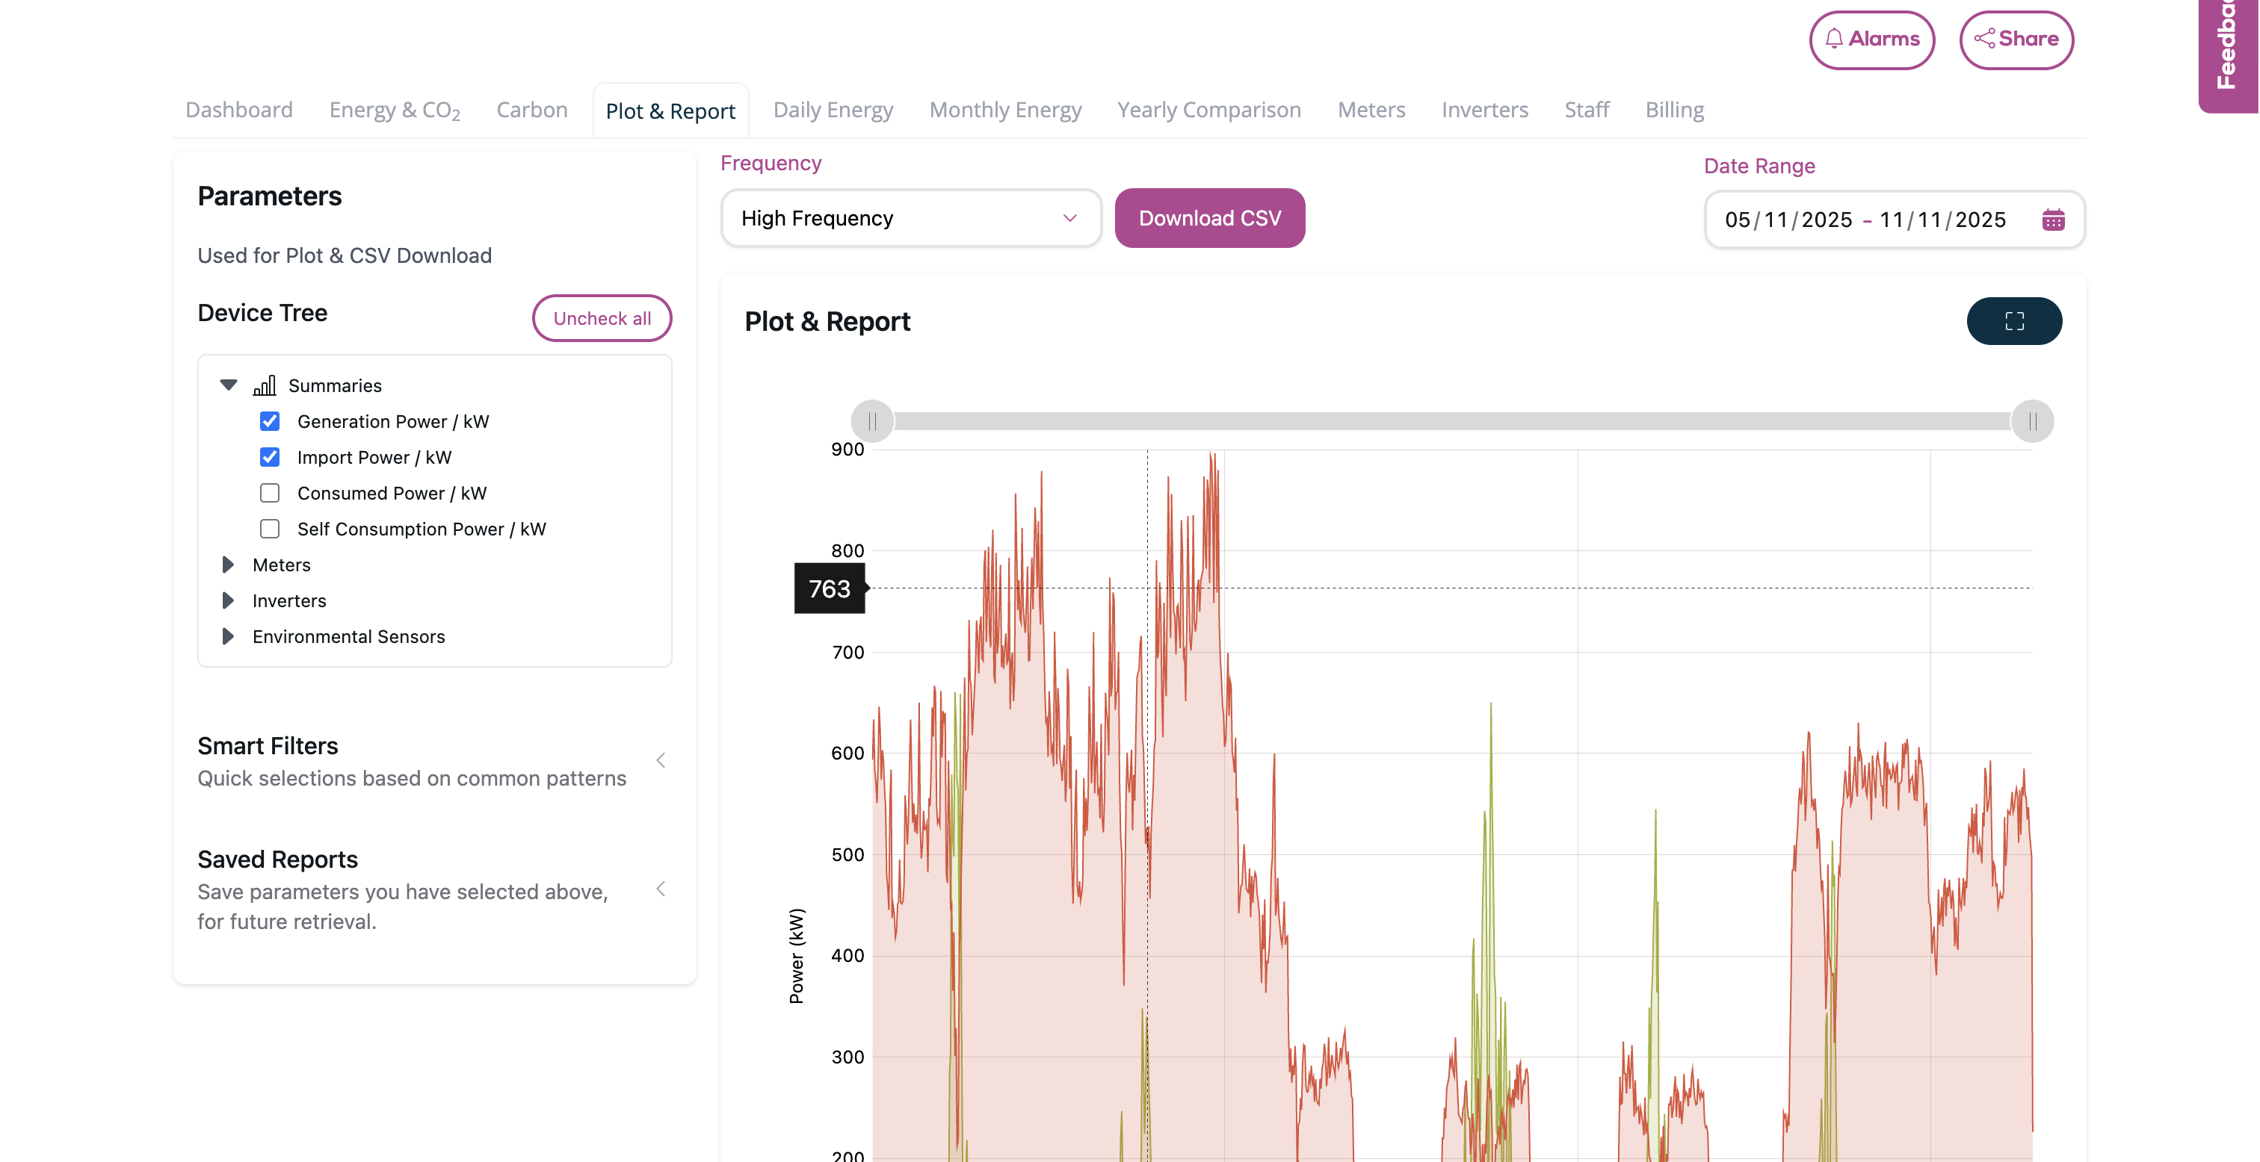
Task: Click the right handle of the chart range slider
Action: pos(2032,422)
